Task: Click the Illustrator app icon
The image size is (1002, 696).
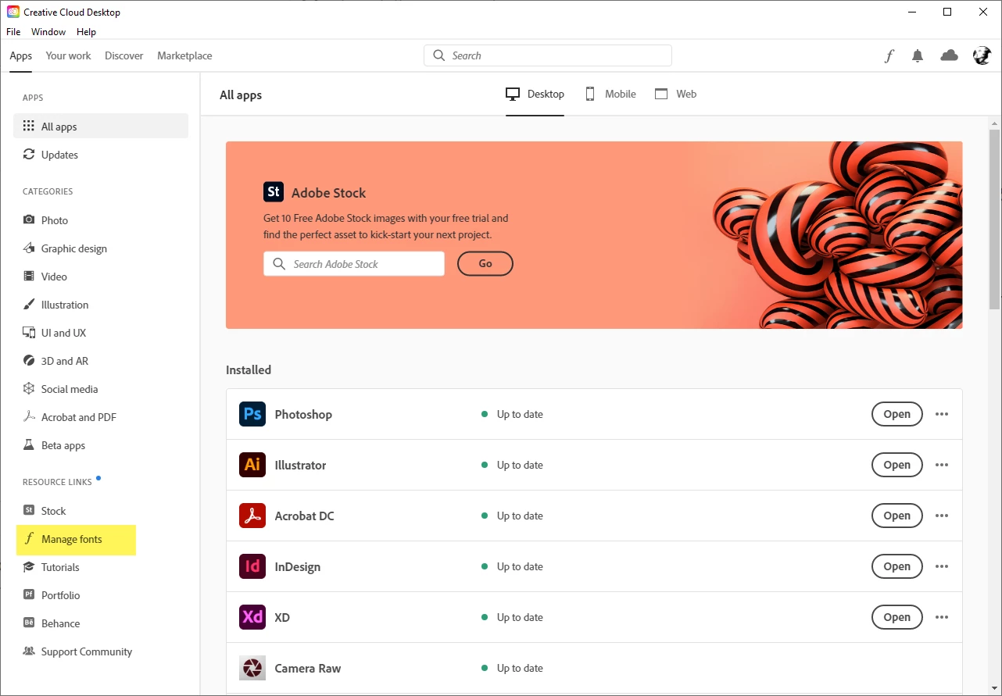Action: (x=252, y=465)
